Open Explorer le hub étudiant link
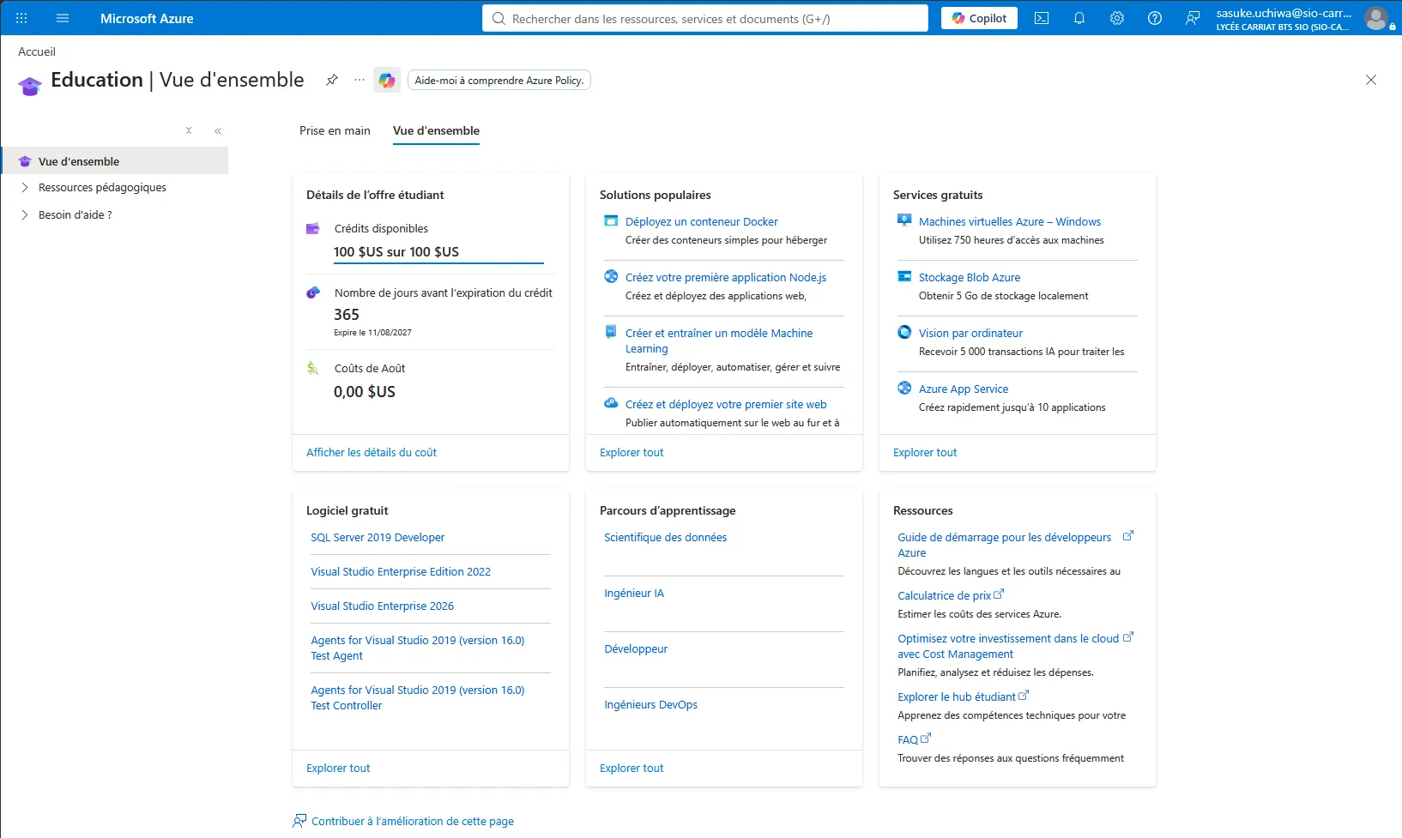 click(964, 696)
